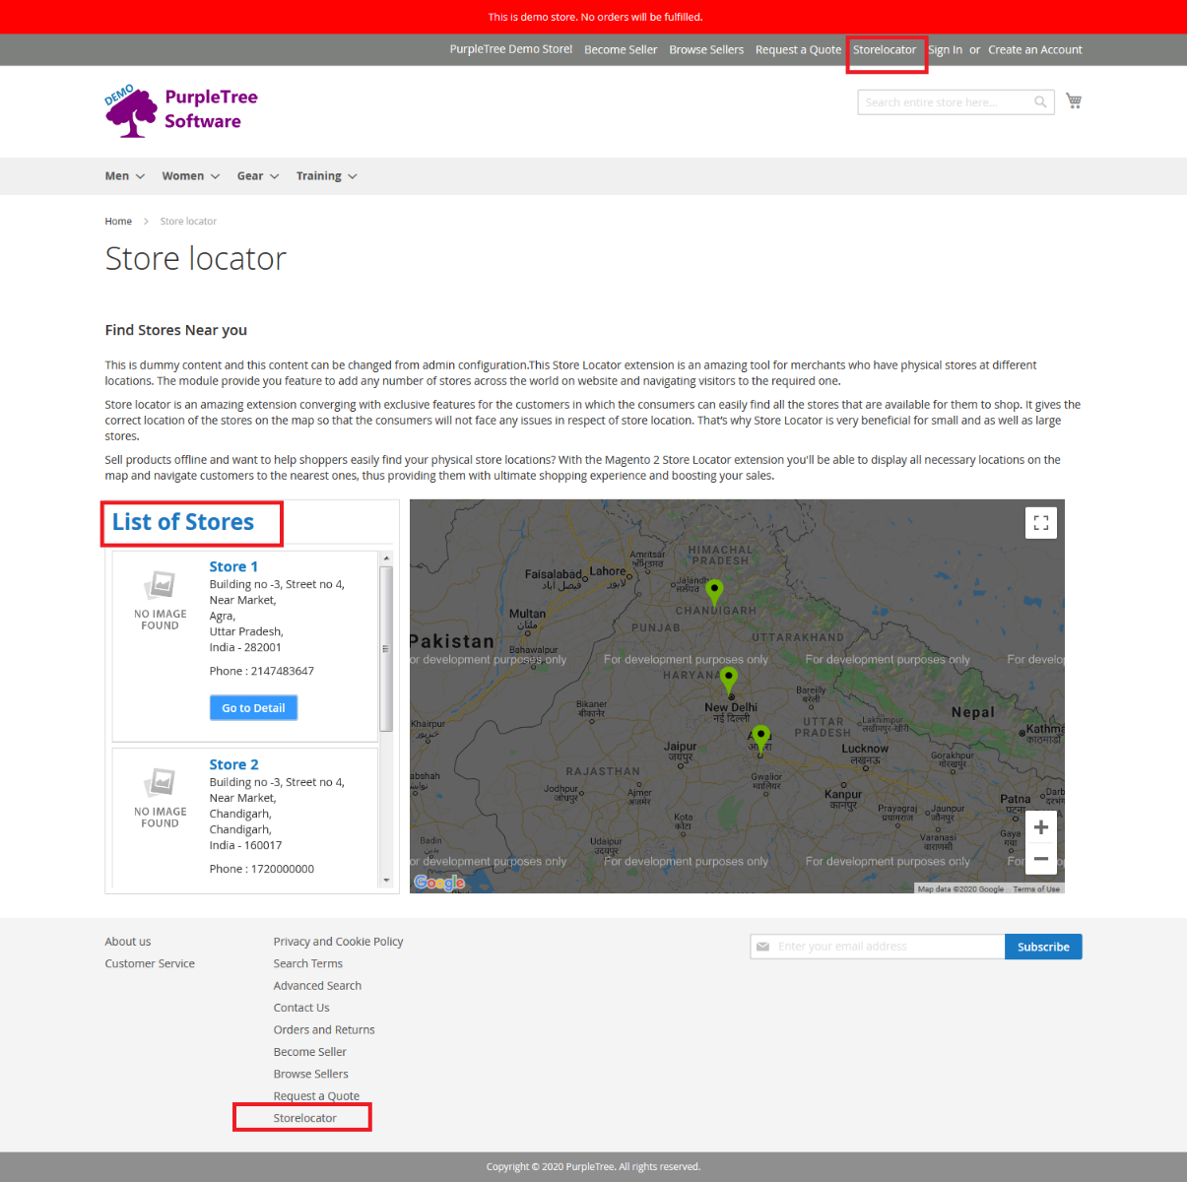Open Storelocator in top bar
The height and width of the screenshot is (1182, 1187).
[x=885, y=49]
